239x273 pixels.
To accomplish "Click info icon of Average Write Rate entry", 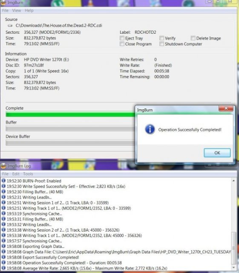I will (3, 268).
